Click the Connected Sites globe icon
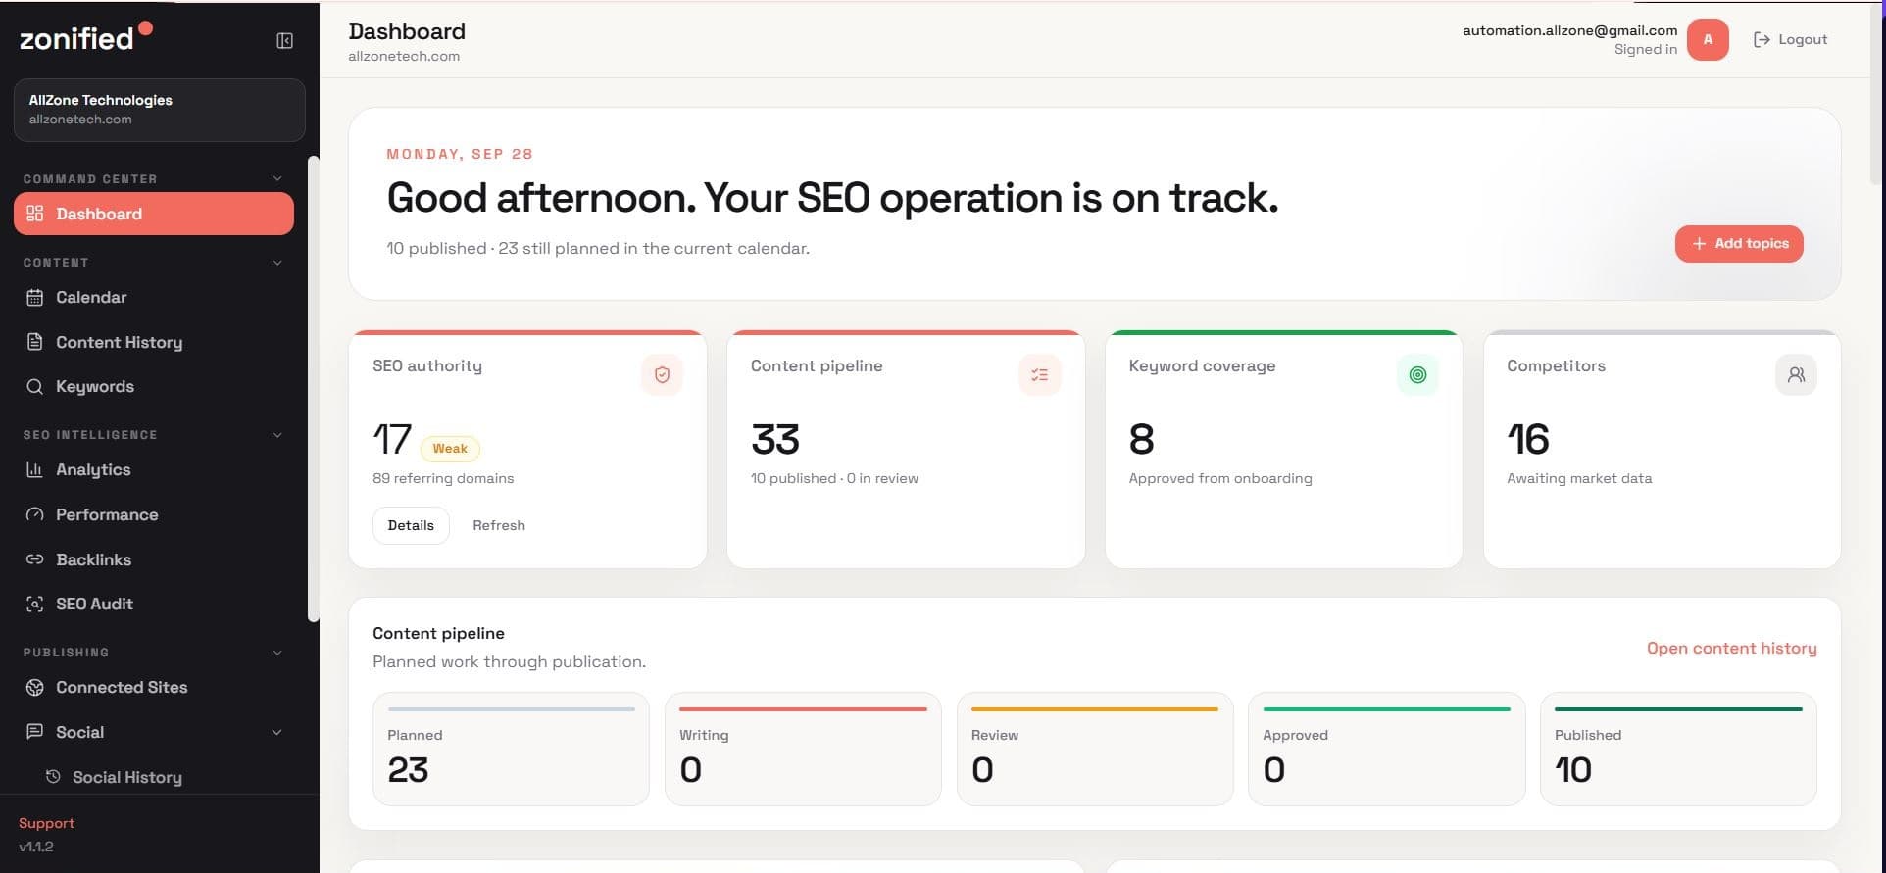This screenshot has height=873, width=1886. 35,688
